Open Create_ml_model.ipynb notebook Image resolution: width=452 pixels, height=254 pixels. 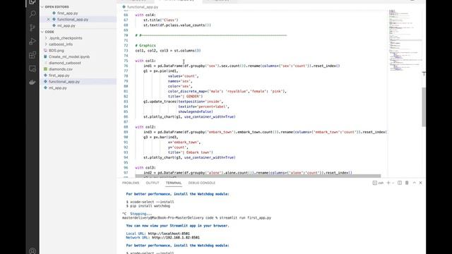tap(69, 56)
